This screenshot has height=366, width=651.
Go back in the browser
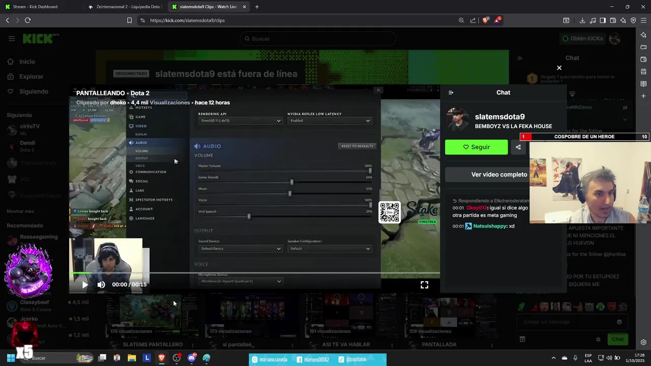click(7, 20)
